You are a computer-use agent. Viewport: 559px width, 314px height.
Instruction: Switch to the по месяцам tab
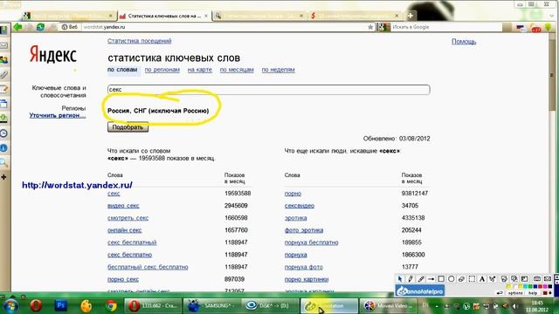(x=237, y=70)
